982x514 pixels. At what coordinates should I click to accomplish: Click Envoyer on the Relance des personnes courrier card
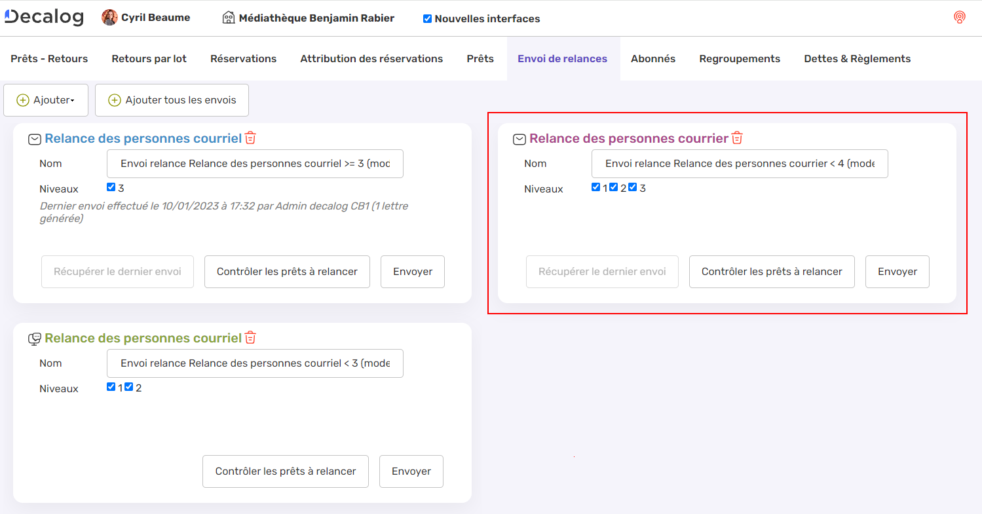897,271
